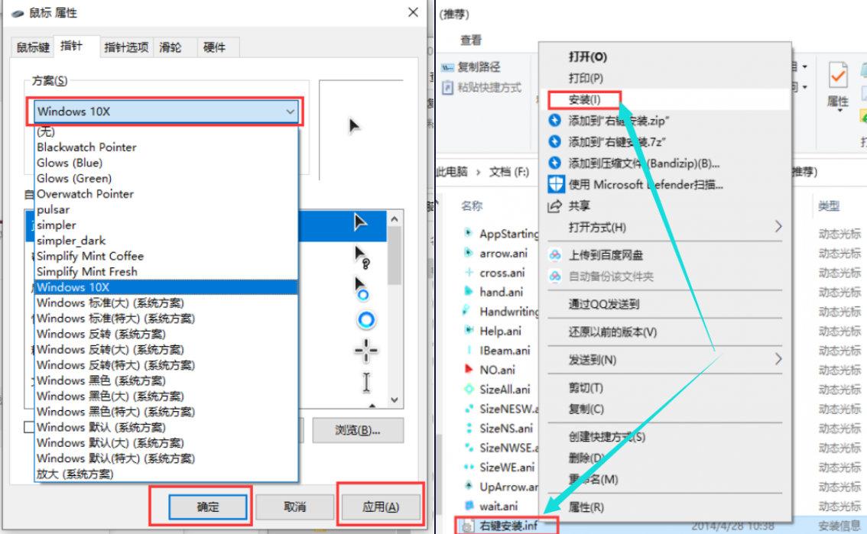Open the 查看 tab in Explorer

[x=470, y=40]
